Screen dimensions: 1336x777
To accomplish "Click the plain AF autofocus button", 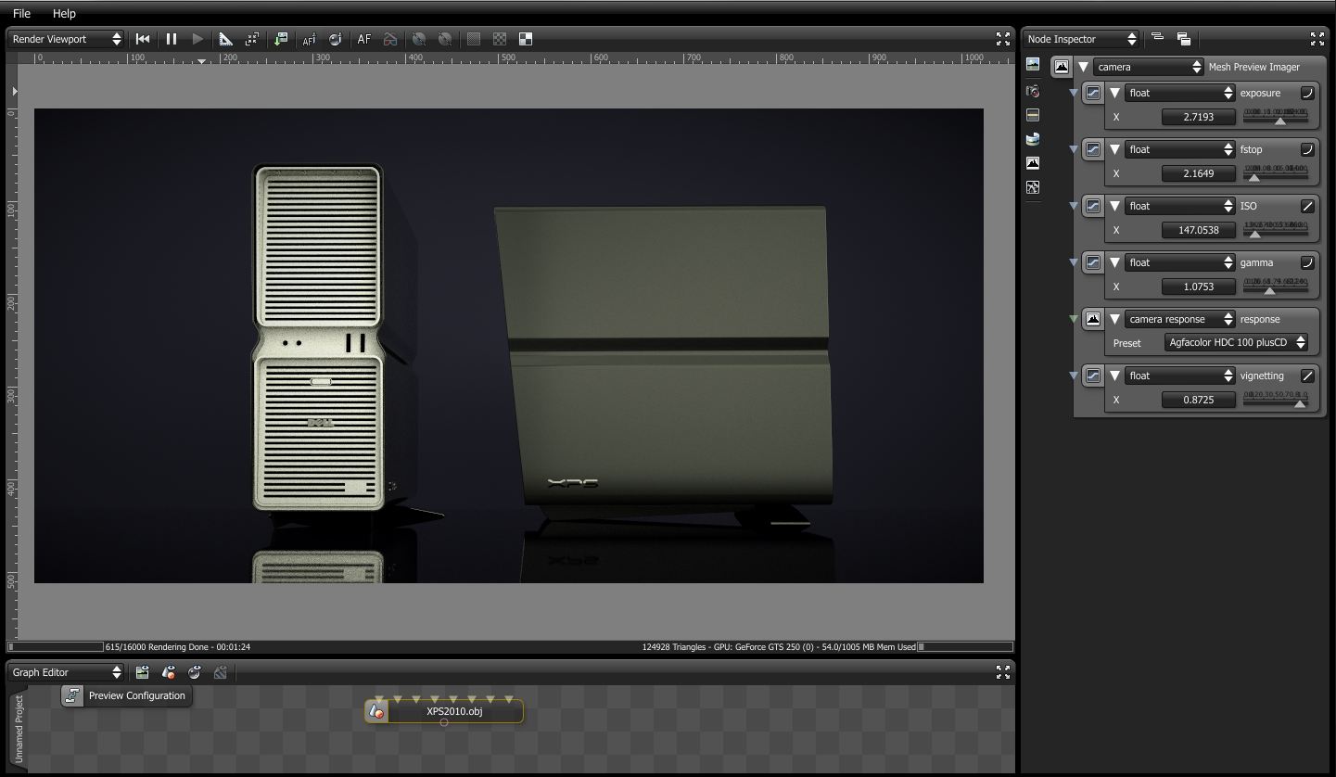I will [364, 39].
